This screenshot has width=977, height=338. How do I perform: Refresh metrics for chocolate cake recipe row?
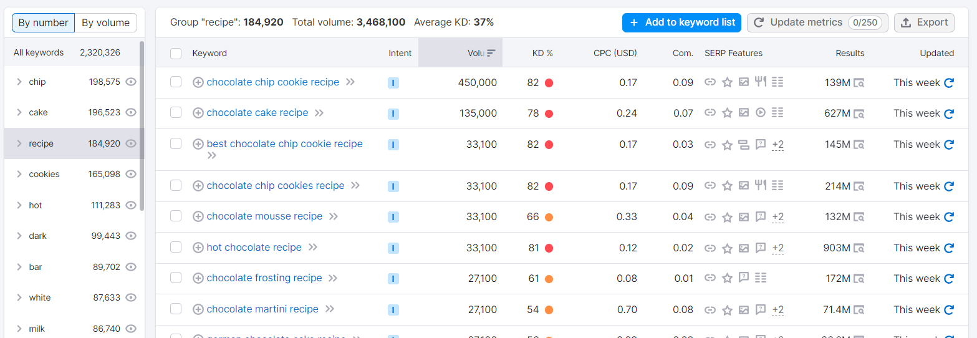click(948, 113)
